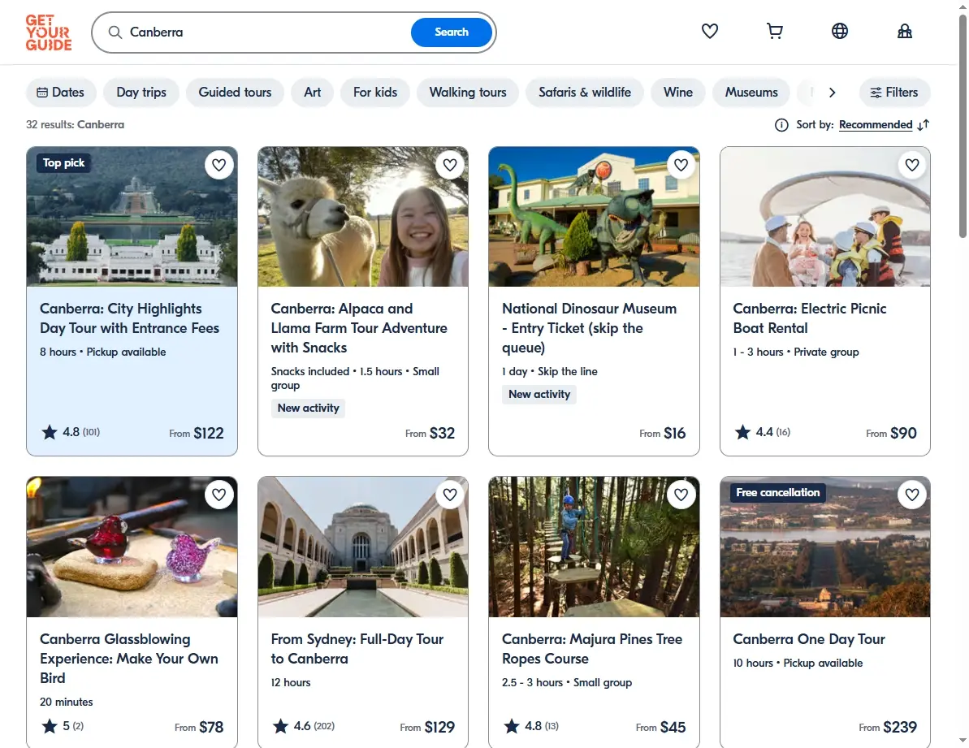This screenshot has height=748, width=969.
Task: Click the Free cancellation badge
Action: [777, 492]
